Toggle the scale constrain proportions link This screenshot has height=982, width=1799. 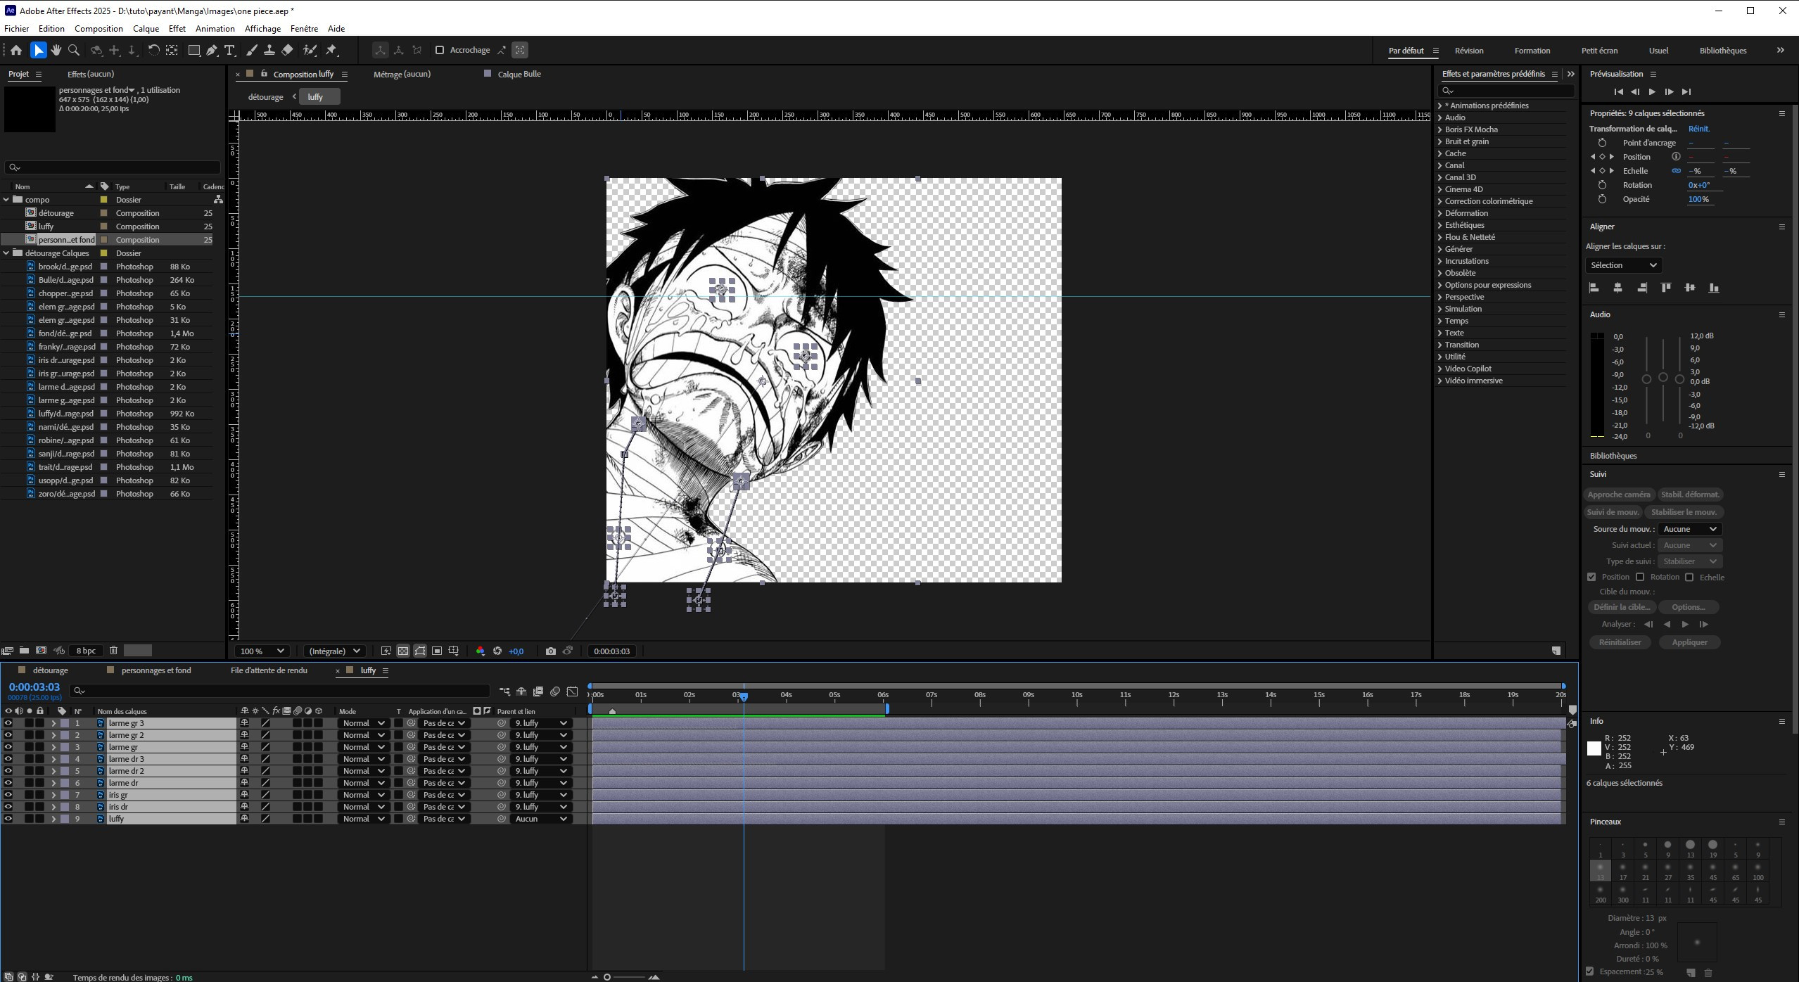point(1676,171)
